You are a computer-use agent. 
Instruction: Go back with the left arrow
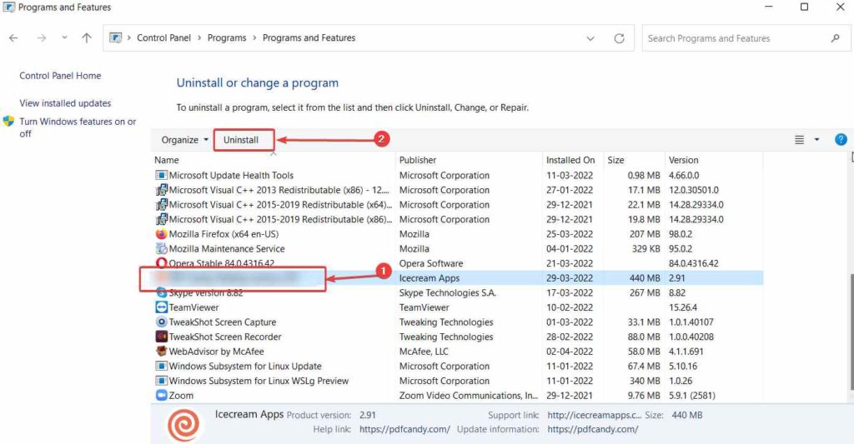(x=13, y=38)
